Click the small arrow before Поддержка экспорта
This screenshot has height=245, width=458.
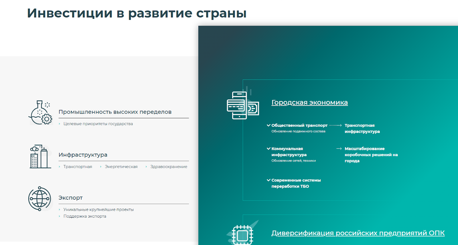[x=60, y=216]
